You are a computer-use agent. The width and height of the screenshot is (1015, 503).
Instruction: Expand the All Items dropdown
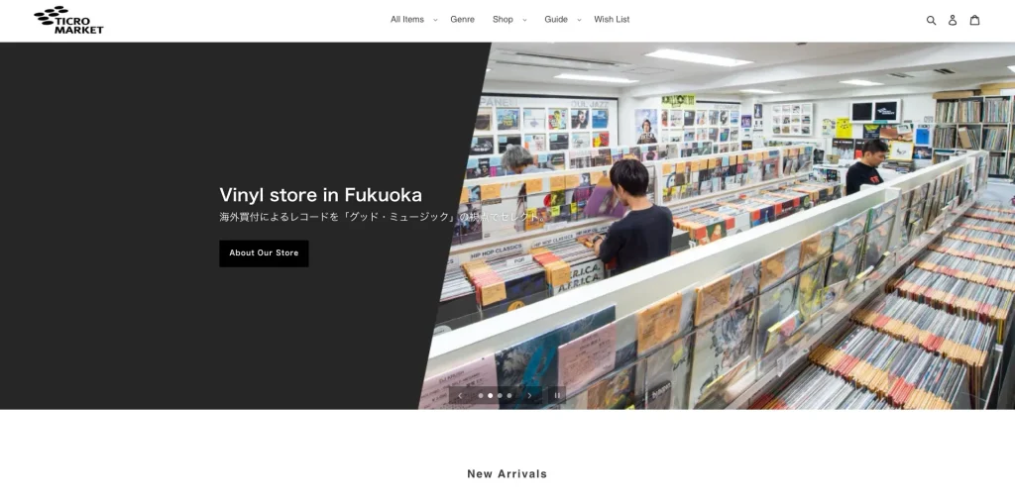coord(413,20)
